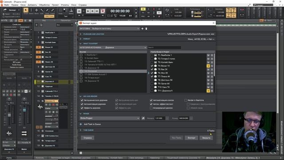Uncheck track T4 Вокал 1К checkbox
This screenshot has width=284, height=160.
pyautogui.click(x=152, y=66)
